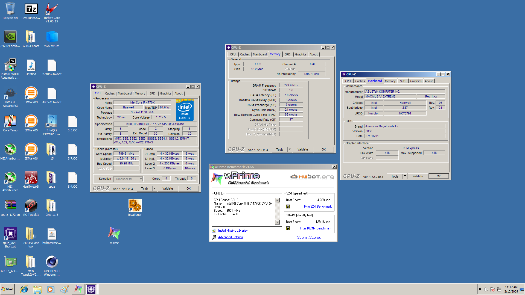The height and width of the screenshot is (295, 525).
Task: Open Install Missing Libraries link
Action: (233, 231)
